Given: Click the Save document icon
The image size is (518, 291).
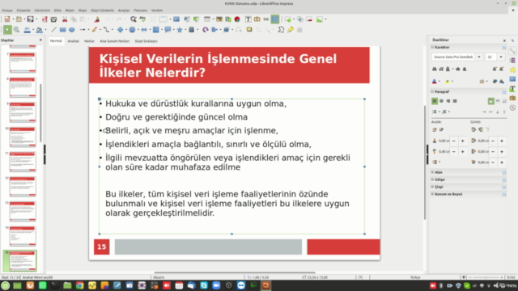Looking at the screenshot, I should (30, 19).
